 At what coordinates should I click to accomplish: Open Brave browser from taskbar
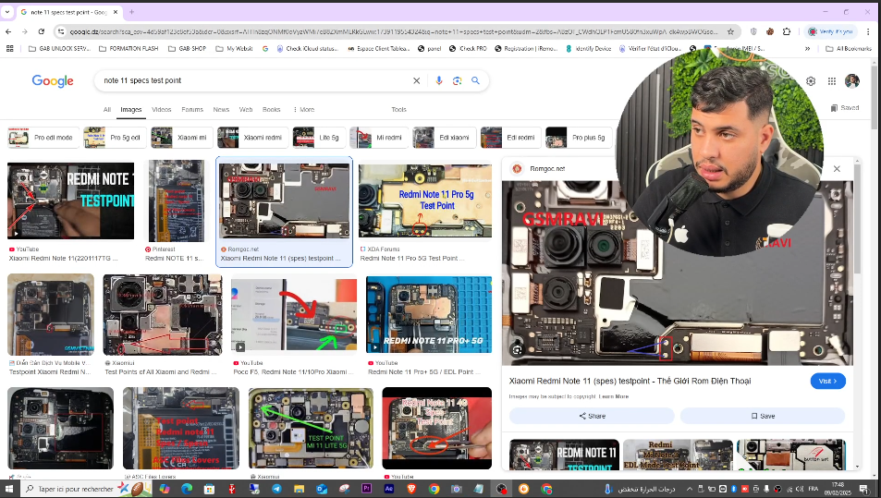[410, 489]
